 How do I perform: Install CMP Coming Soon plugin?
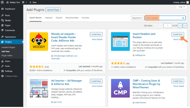pyautogui.click(x=178, y=81)
